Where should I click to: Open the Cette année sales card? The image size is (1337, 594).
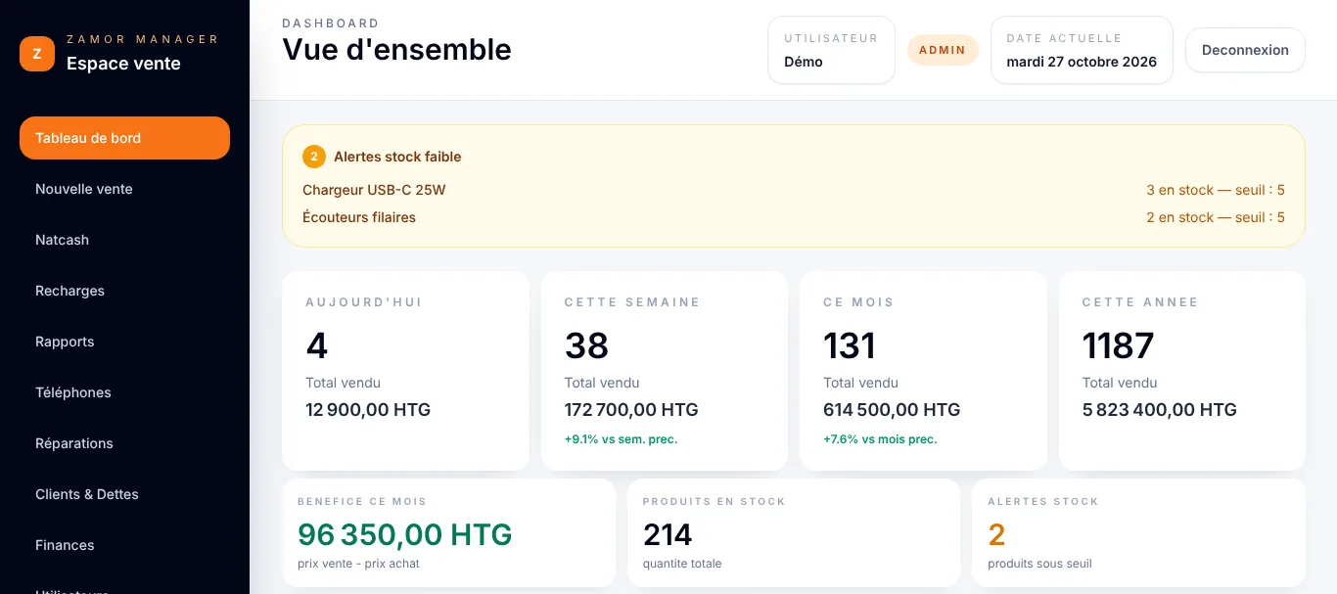coord(1182,371)
